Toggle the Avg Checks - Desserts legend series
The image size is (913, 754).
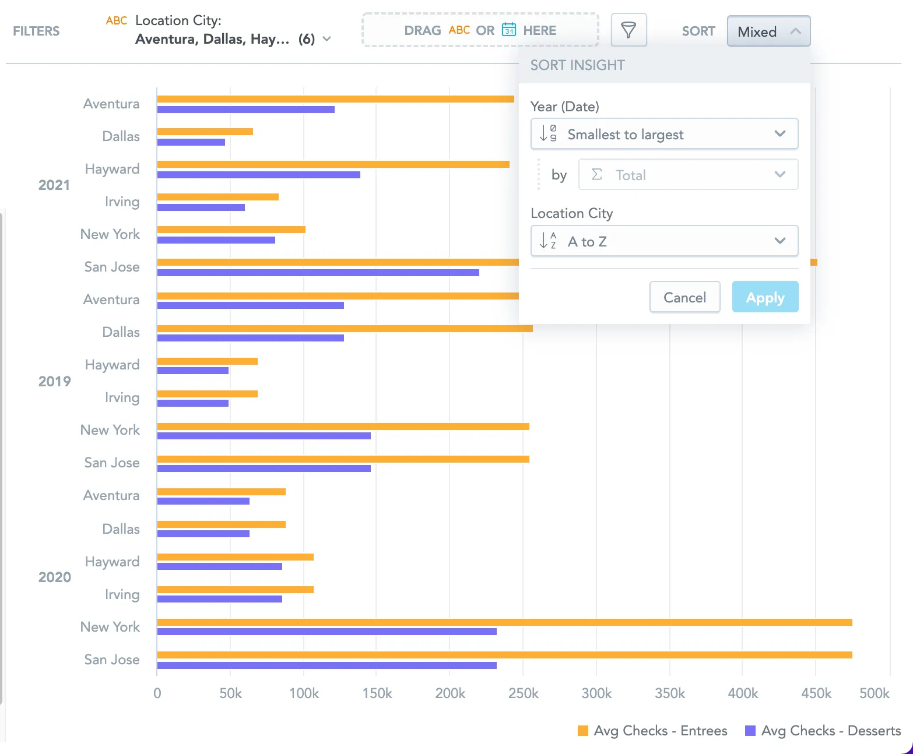pyautogui.click(x=830, y=730)
